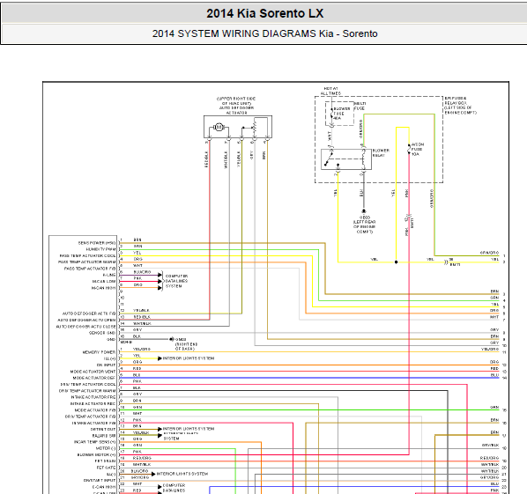This screenshot has height=494, width=527.
Task: Click the 'INTAKE ACTUATOR F/B' pin label
Action: pos(93,424)
